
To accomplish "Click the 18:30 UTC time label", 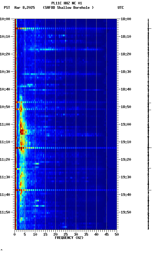I will (126, 72).
